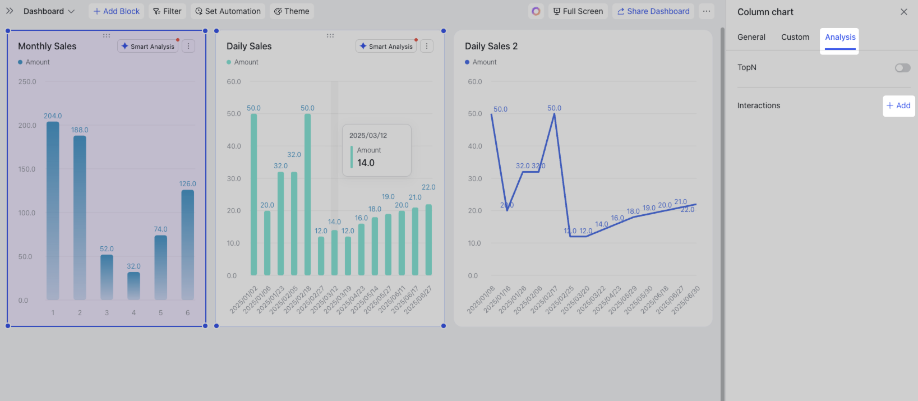Viewport: 918px width, 401px height.
Task: Enable the TopN toggle
Action: 902,68
